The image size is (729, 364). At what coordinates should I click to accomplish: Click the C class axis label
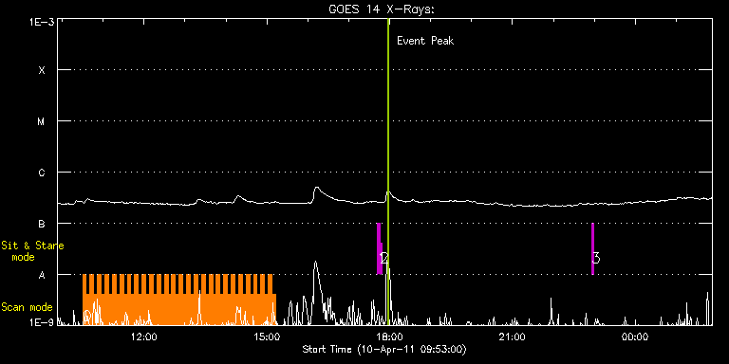tap(42, 173)
